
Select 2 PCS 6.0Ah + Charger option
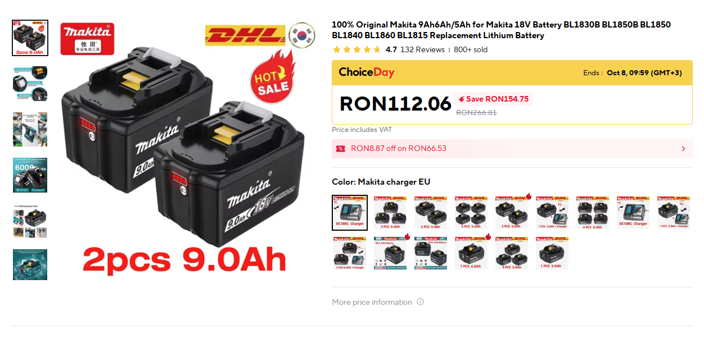(x=350, y=253)
